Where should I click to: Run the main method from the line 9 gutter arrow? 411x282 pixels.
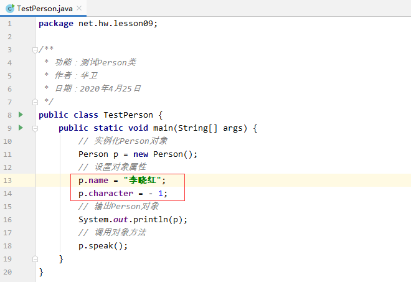pyautogui.click(x=21, y=128)
